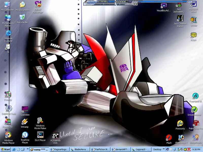Viewport: 203px width, 152px height.
Task: Open the Recycle Bin
Action: [22, 19]
